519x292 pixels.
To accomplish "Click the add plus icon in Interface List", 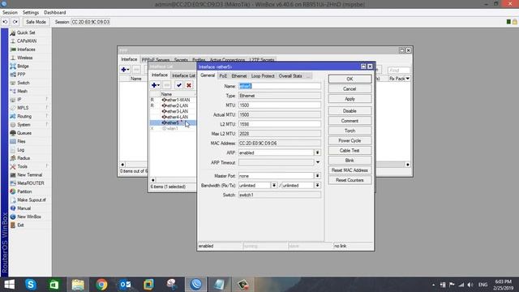I will click(x=155, y=85).
